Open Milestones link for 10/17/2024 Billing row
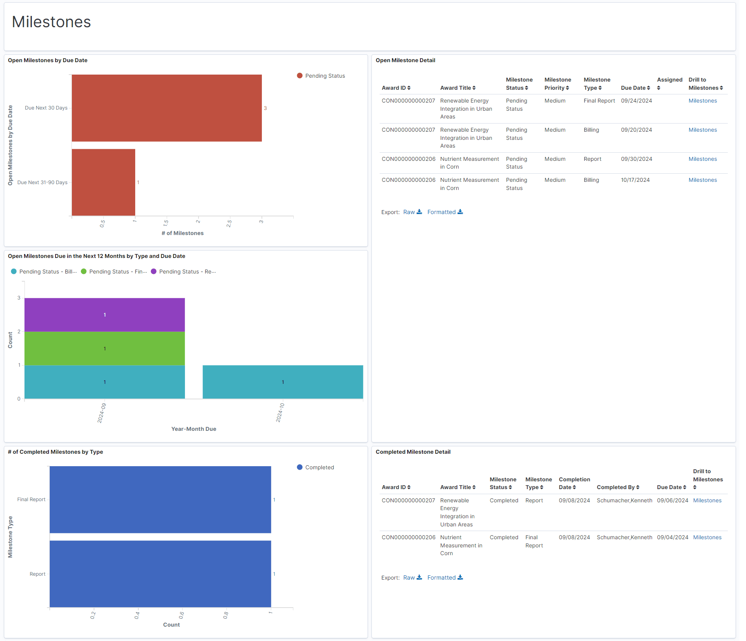The image size is (746, 641). point(702,180)
